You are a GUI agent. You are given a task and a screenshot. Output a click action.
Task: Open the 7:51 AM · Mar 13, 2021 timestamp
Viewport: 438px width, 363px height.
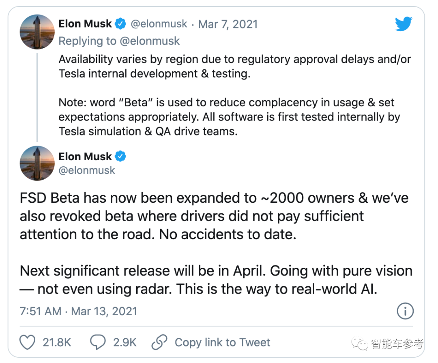point(79,311)
